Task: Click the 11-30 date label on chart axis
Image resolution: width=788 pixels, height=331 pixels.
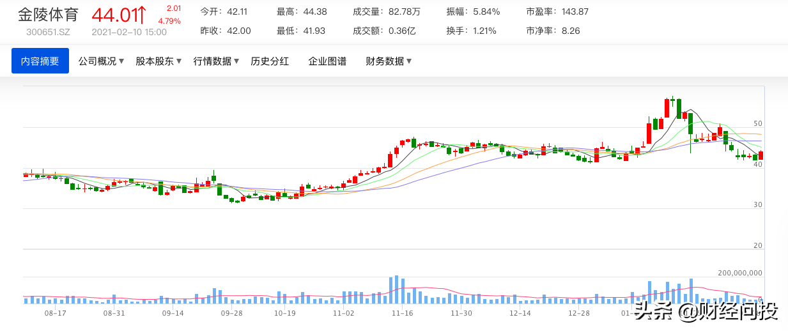Action: [461, 313]
